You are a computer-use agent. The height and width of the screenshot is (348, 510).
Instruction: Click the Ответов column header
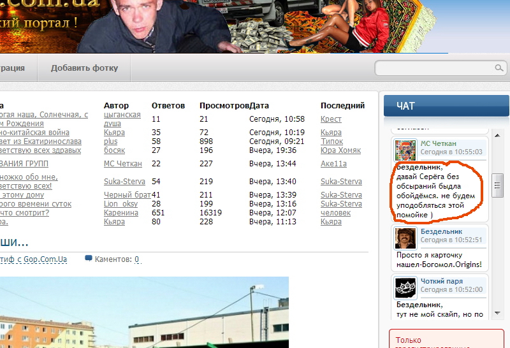[x=168, y=106]
